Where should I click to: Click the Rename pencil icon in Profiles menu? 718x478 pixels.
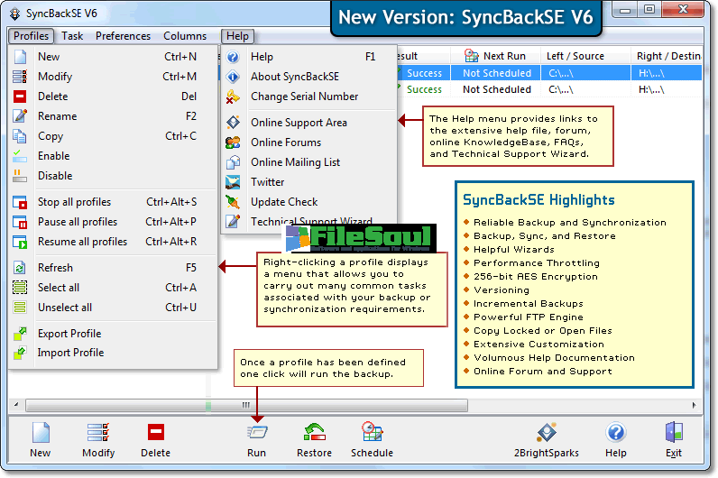pos(20,115)
